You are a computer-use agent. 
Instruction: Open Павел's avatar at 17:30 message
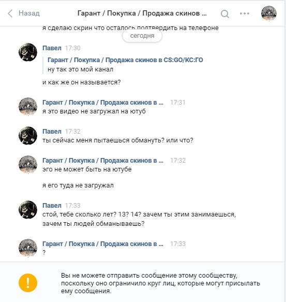pos(28,52)
